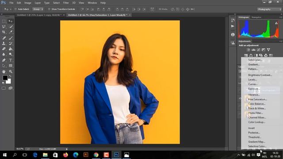
Task: Select the Crop tool
Action: pos(4,32)
